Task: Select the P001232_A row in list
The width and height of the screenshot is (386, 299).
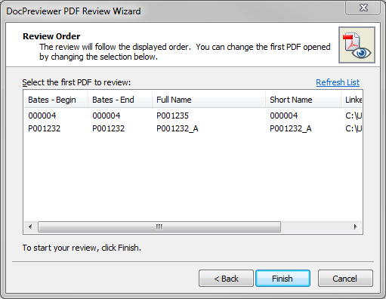Action: tap(193, 128)
